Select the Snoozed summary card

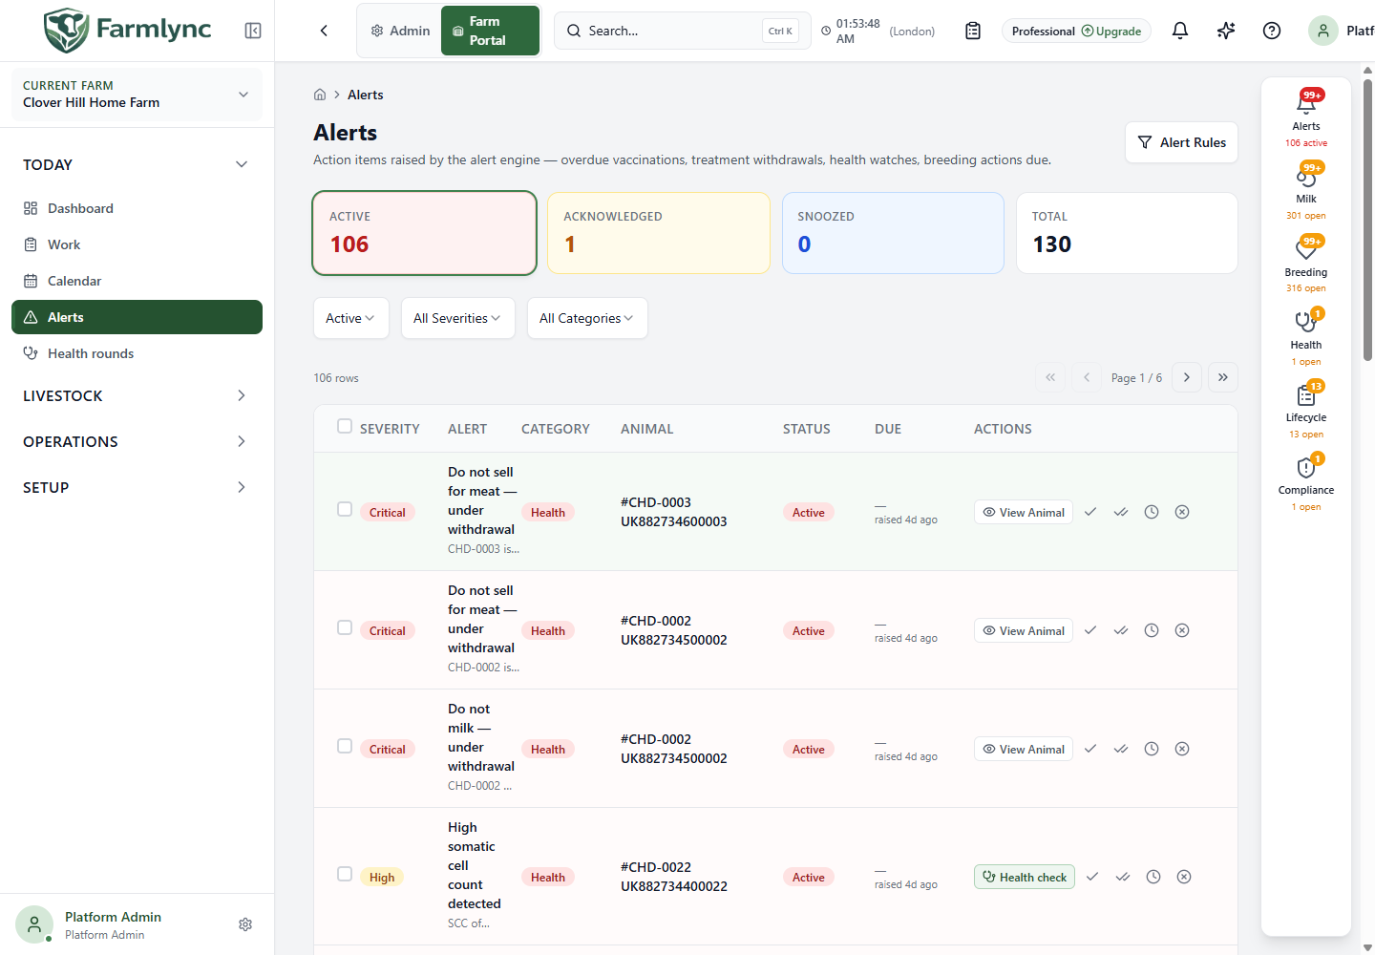[x=893, y=233]
